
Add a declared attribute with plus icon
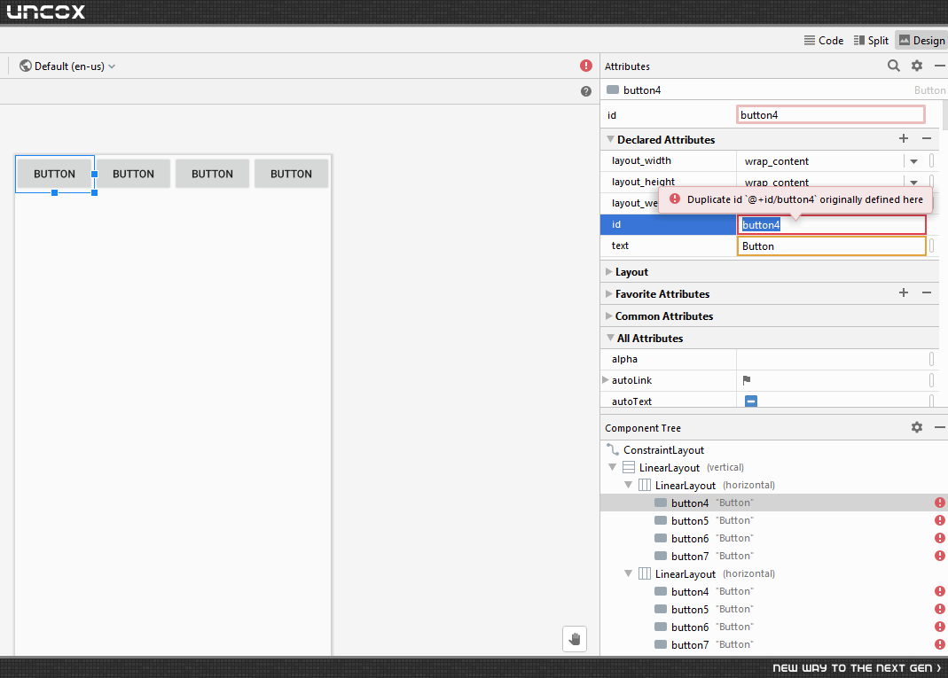904,138
